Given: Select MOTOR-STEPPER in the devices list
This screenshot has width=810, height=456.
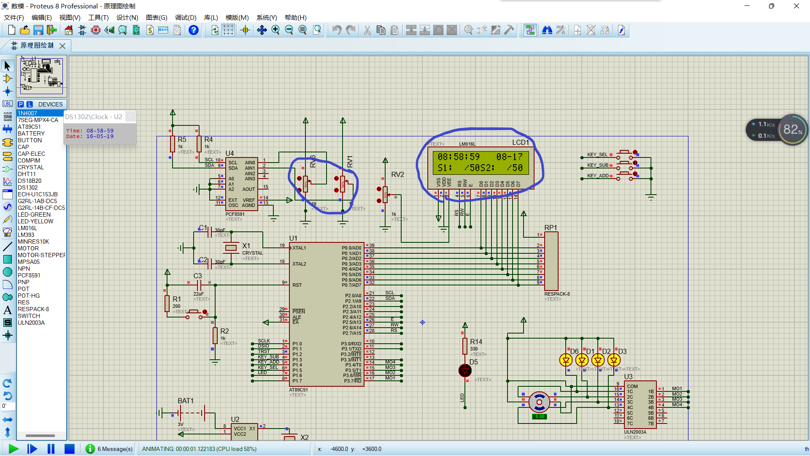Looking at the screenshot, I should click(41, 255).
